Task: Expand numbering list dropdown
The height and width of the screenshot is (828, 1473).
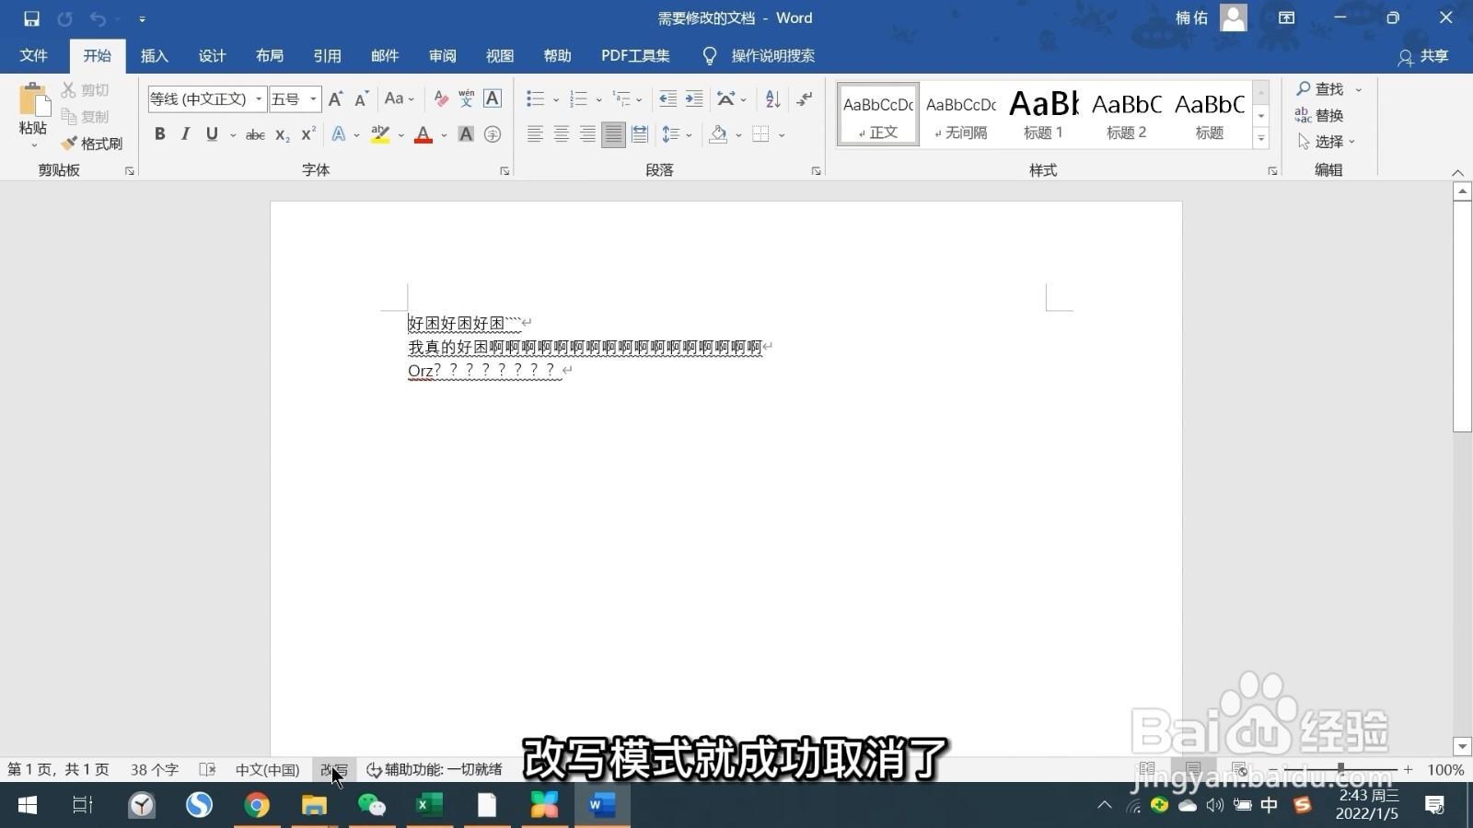Action: pyautogui.click(x=599, y=99)
